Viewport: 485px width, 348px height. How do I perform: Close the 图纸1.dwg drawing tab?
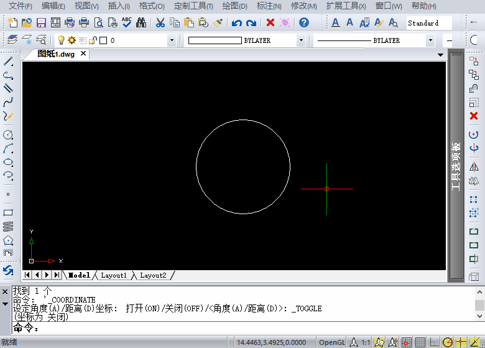coord(83,54)
